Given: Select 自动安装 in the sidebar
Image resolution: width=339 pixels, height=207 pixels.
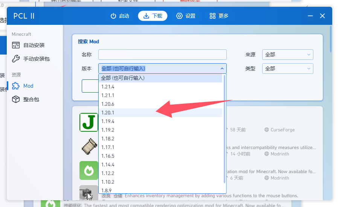Looking at the screenshot, I should (34, 45).
